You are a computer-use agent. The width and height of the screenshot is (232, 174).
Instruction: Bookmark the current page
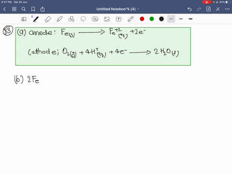point(33,9)
